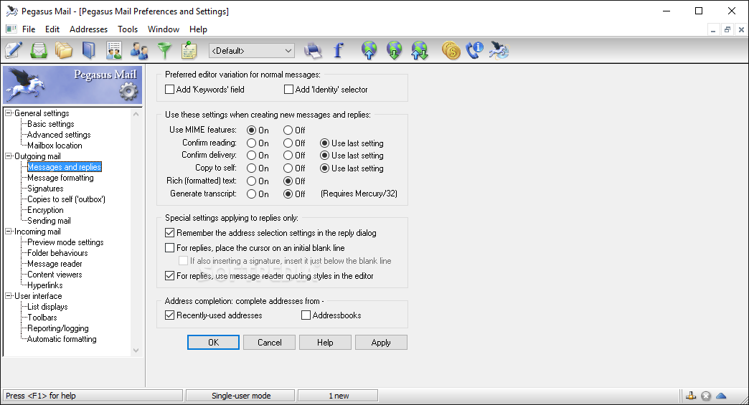The width and height of the screenshot is (749, 405).
Task: Open the Edit menu
Action: 52,29
